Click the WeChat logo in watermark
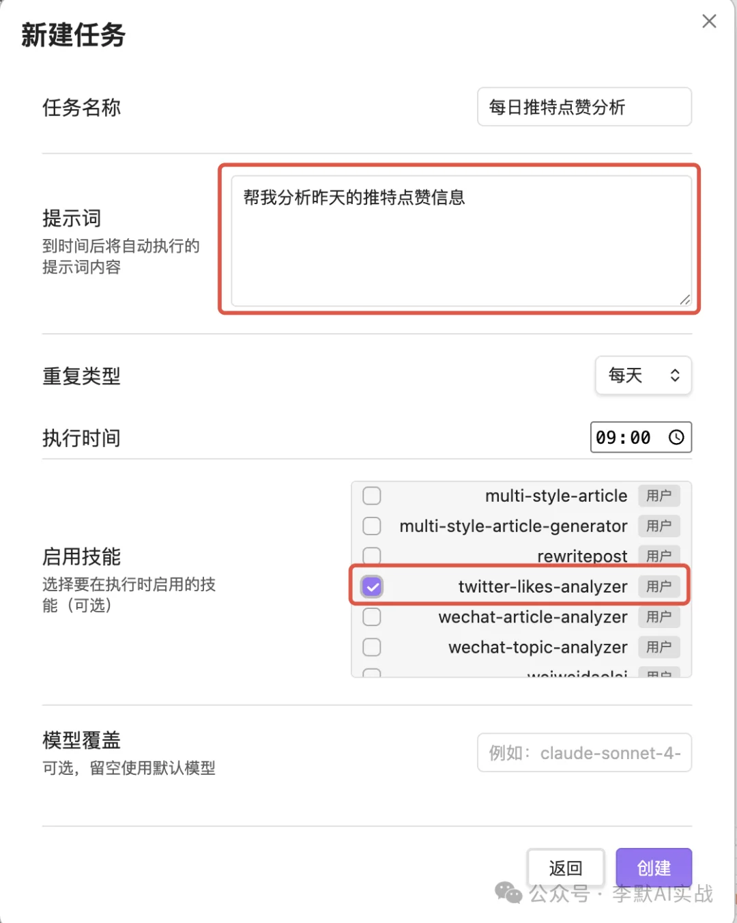 click(508, 892)
